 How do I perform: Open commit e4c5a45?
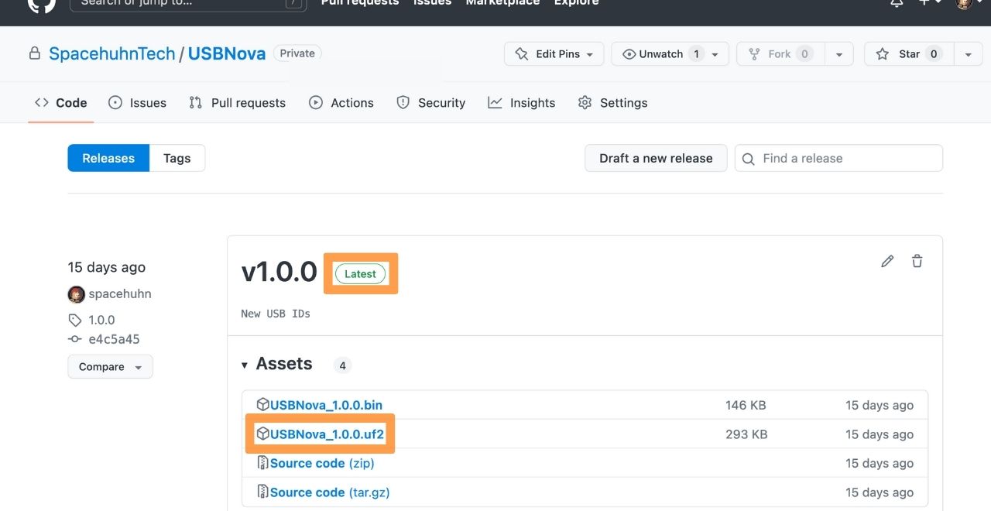(x=114, y=339)
